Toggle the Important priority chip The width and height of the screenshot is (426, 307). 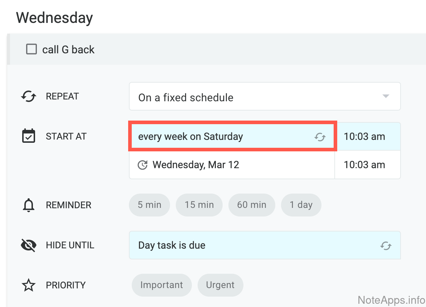tap(161, 285)
